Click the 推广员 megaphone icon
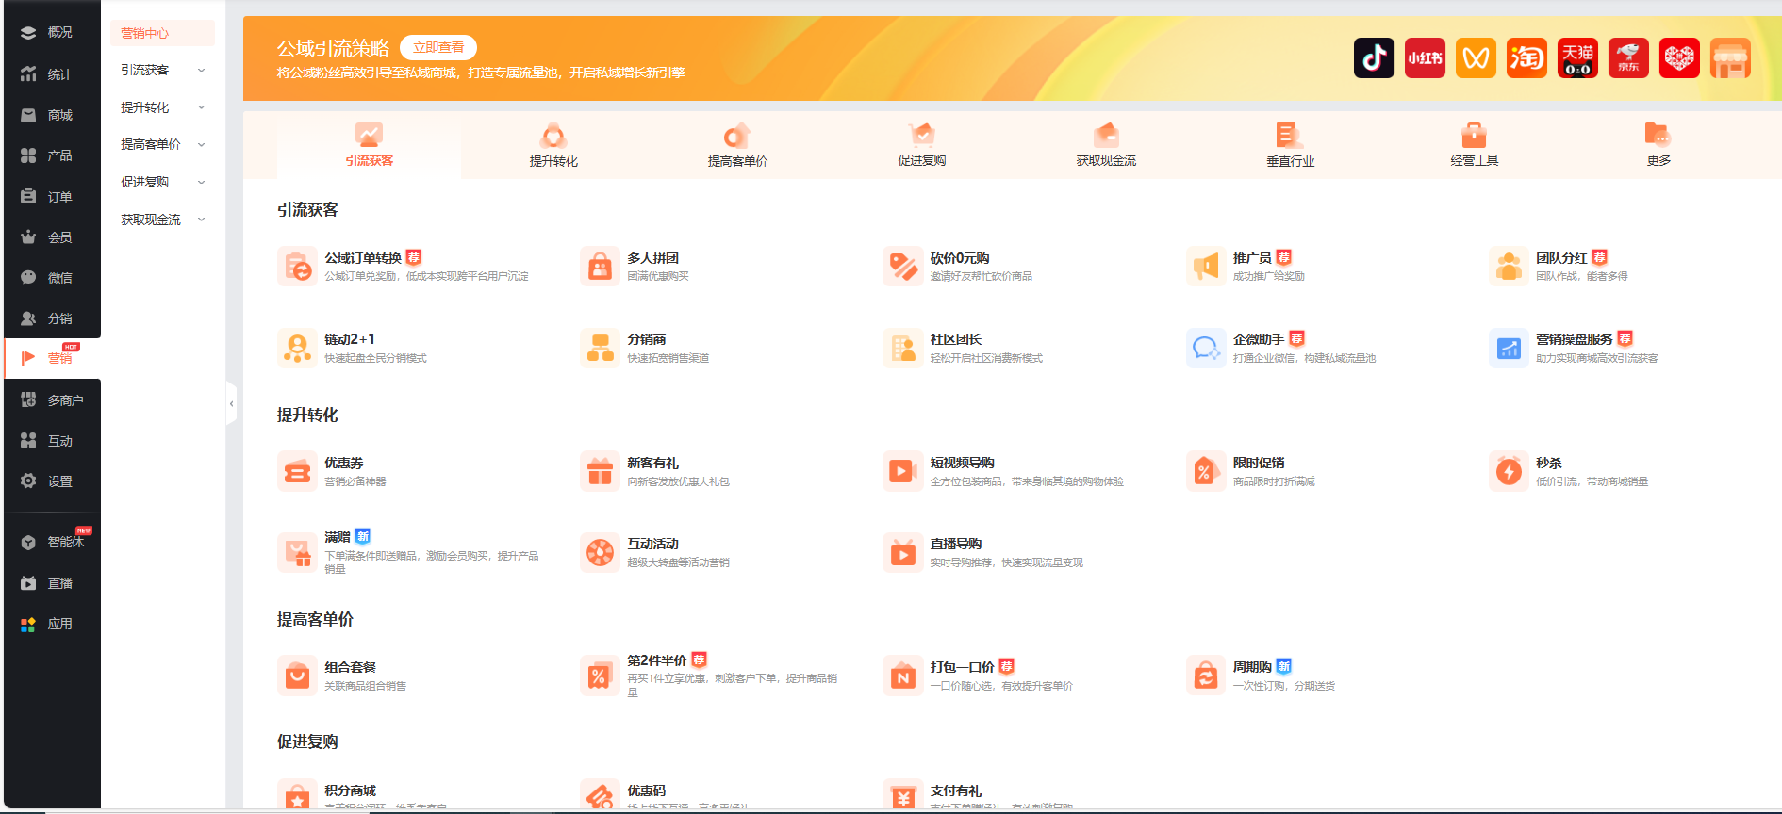Screen dimensions: 1782x814 (x=1206, y=267)
